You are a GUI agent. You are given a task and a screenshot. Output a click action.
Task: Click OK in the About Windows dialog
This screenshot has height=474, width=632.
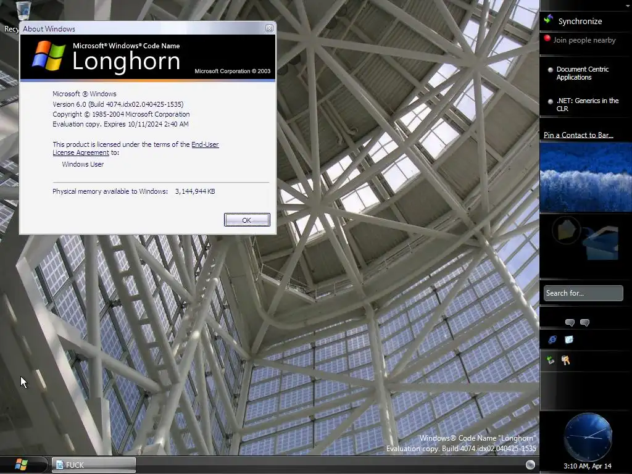pyautogui.click(x=247, y=220)
